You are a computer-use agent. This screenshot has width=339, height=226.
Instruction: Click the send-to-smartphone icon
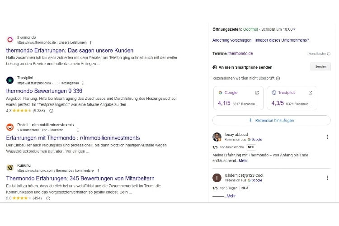pyautogui.click(x=214, y=67)
